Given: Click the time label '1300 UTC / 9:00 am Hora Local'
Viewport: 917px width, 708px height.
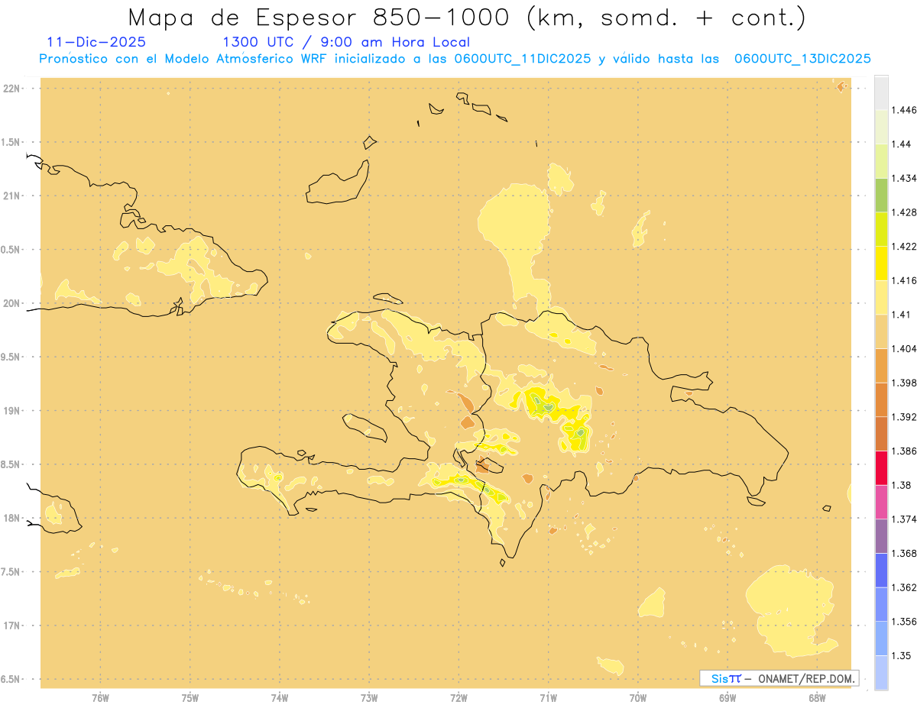Looking at the screenshot, I should (346, 42).
